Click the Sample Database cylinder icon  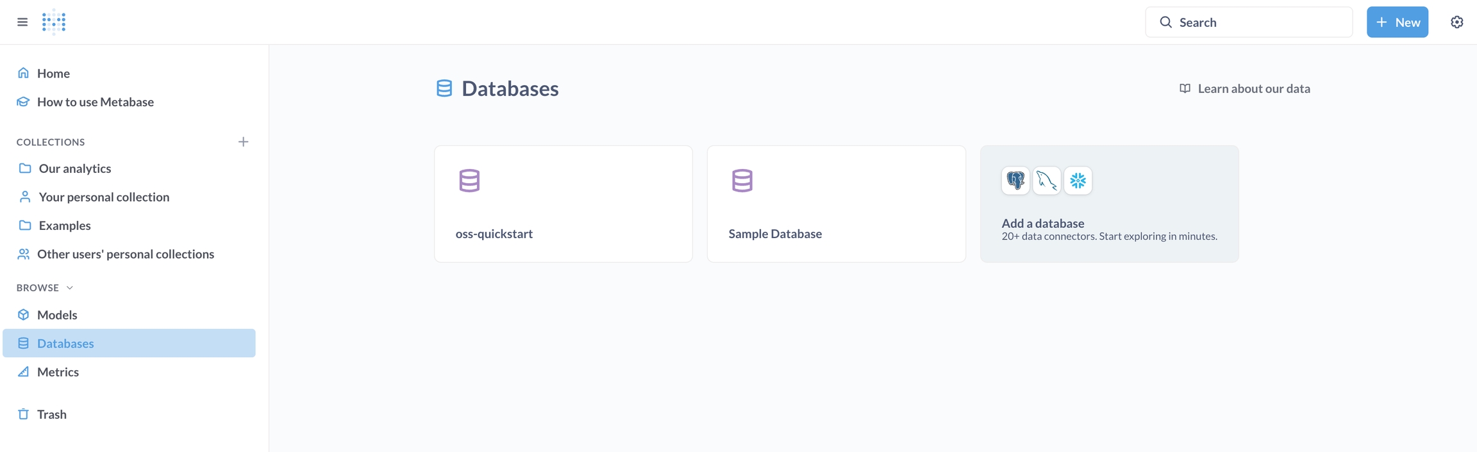[x=742, y=181]
